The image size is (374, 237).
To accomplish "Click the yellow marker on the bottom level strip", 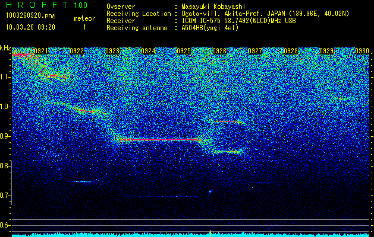I will point(210,233).
